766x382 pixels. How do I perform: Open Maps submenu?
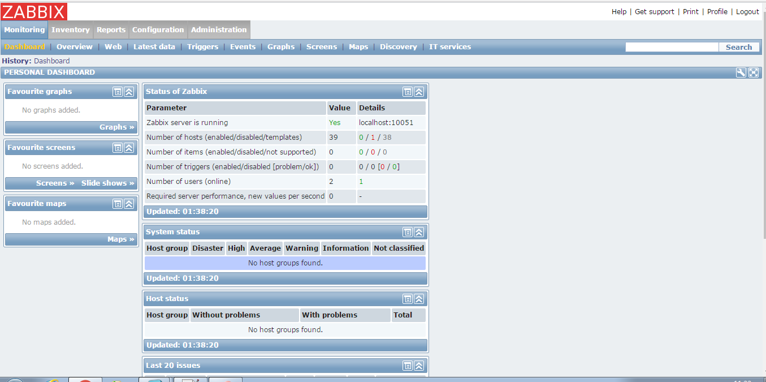pos(358,47)
